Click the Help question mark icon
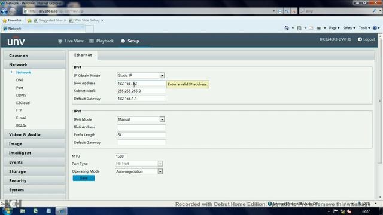This screenshot has height=215, width=383. [375, 28]
